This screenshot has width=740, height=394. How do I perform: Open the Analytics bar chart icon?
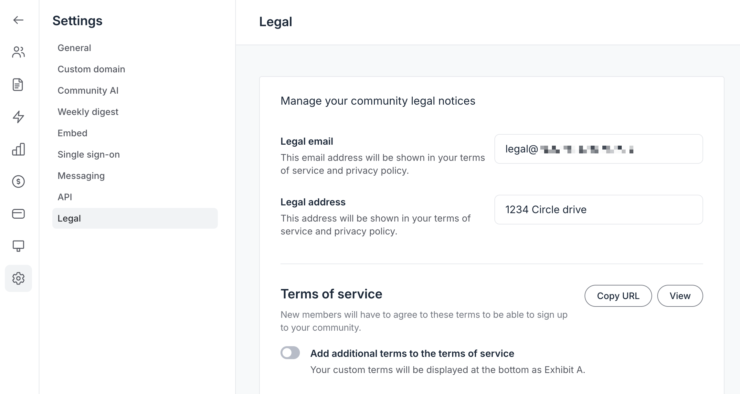18,149
